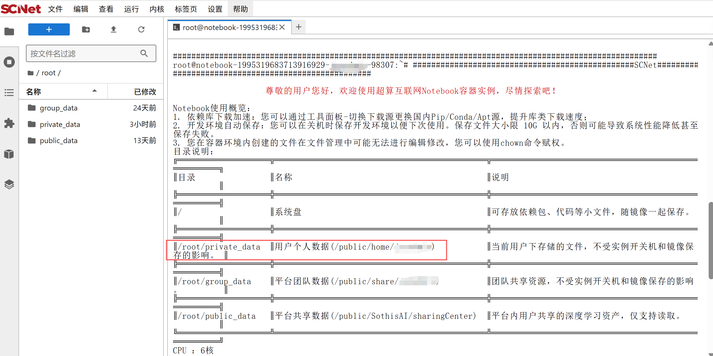The width and height of the screenshot is (713, 356).
Task: Open the 内核 menu
Action: point(157,9)
